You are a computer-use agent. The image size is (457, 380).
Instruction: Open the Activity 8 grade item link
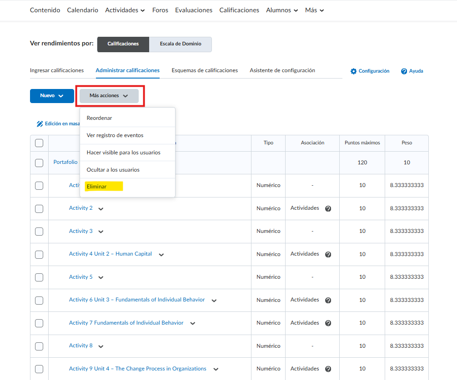tap(80, 345)
